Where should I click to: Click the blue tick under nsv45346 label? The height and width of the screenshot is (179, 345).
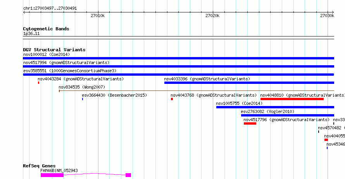click(x=327, y=148)
